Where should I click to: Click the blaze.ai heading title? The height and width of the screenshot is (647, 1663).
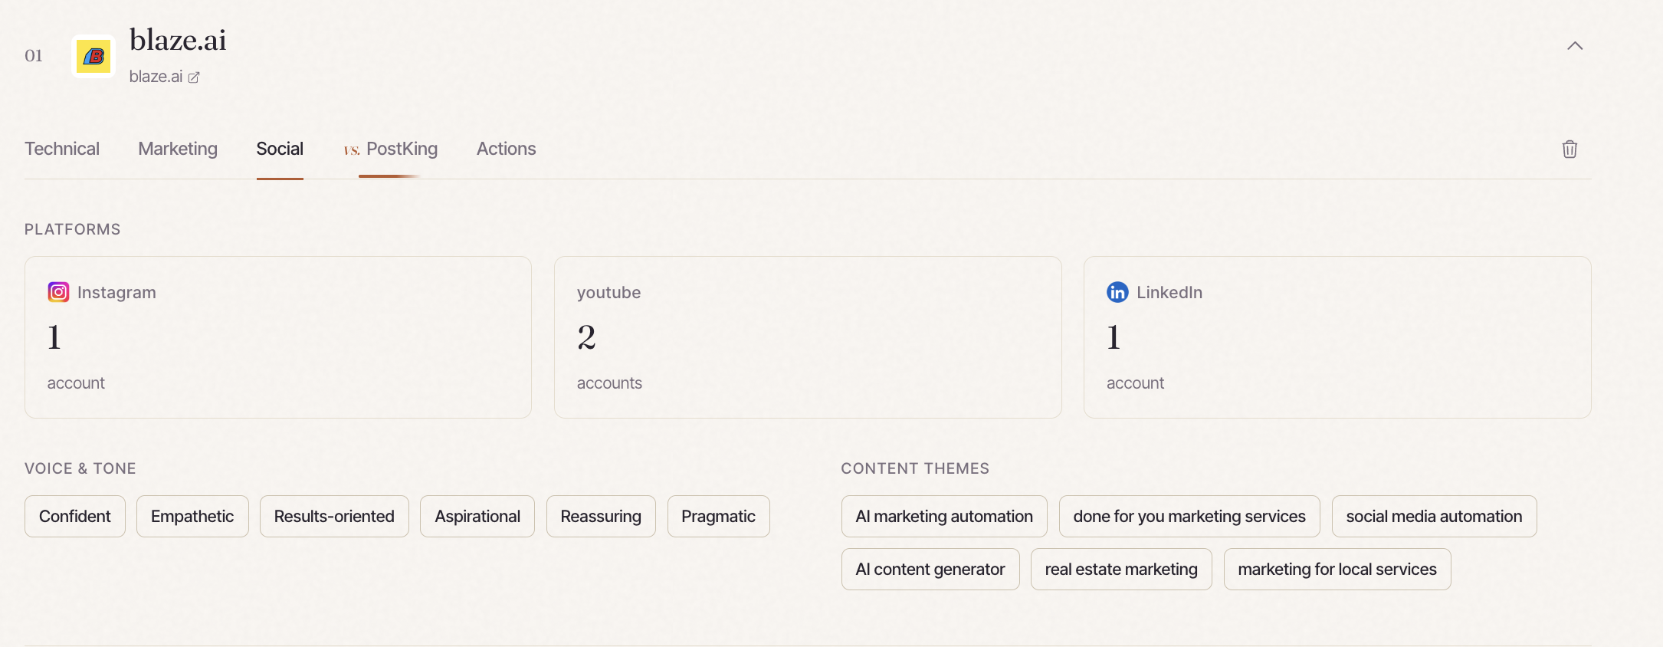(x=178, y=40)
